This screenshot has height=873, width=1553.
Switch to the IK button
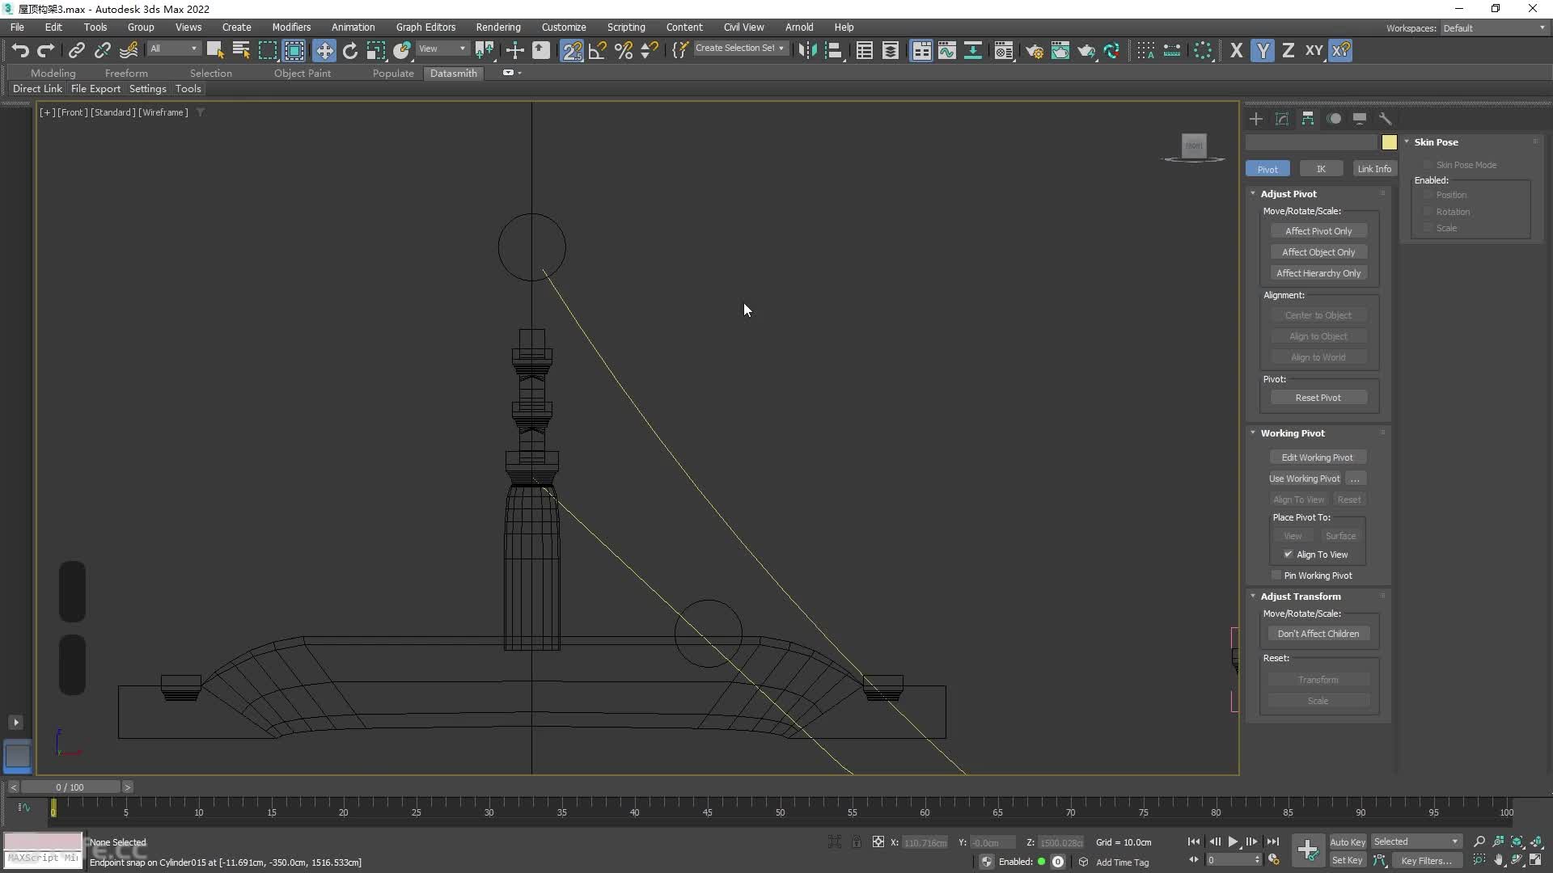[1321, 169]
